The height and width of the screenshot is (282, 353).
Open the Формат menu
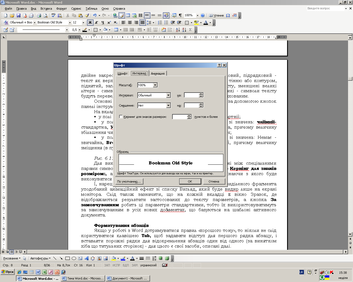(61, 9)
